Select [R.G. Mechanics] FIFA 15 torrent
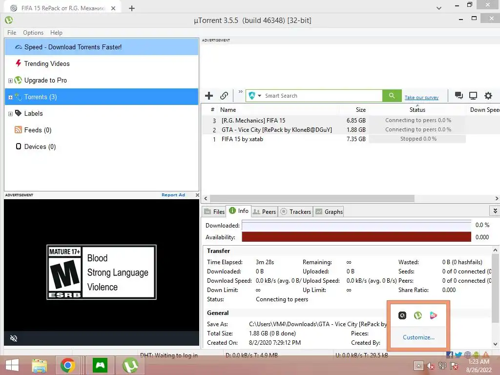This screenshot has height=375, width=500. click(253, 121)
